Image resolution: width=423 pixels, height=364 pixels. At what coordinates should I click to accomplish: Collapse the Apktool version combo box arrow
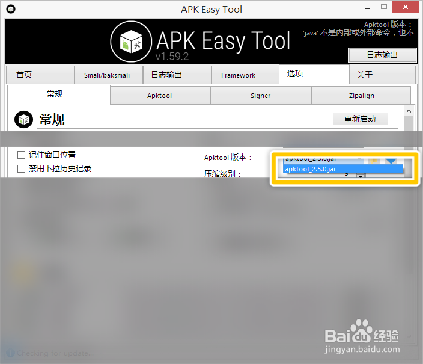(359, 159)
